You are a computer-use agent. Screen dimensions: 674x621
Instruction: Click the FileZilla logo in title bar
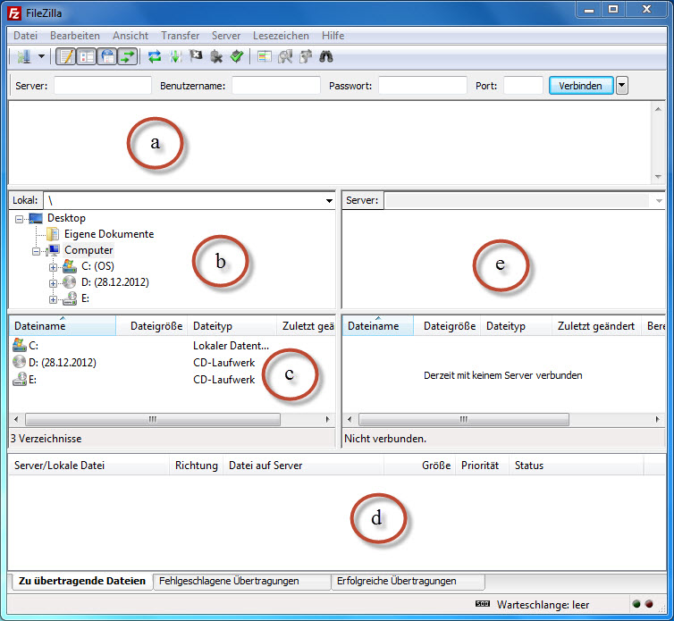click(14, 13)
